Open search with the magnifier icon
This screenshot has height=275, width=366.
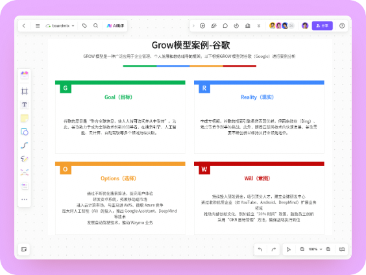point(95,26)
